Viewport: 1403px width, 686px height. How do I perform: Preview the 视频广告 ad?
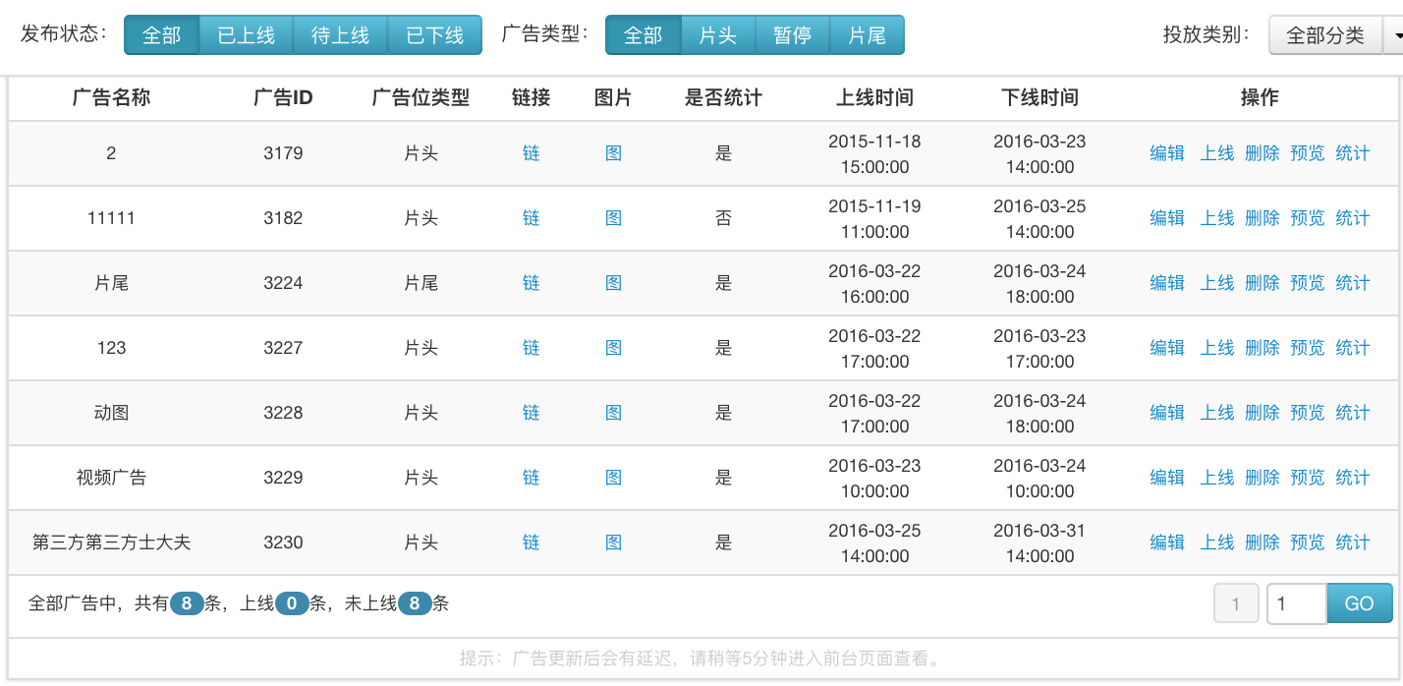coord(1307,478)
